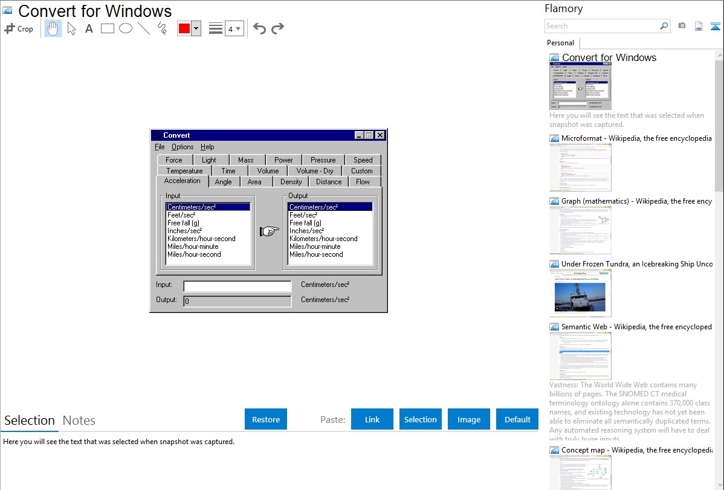Image resolution: width=724 pixels, height=490 pixels.
Task: Open the Under Frozen Tundra ship thumbnail
Action: tap(580, 293)
